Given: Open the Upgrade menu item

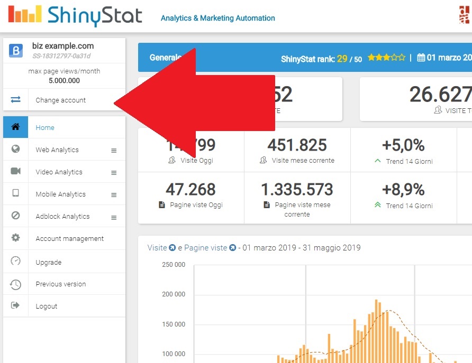Looking at the screenshot, I should click(64, 262).
